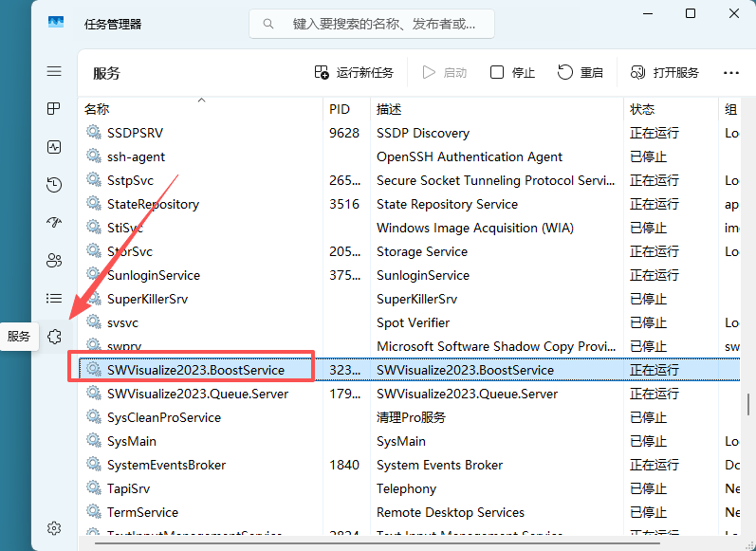
Task: Click the gear icon of TapiSrv row
Action: pos(94,487)
